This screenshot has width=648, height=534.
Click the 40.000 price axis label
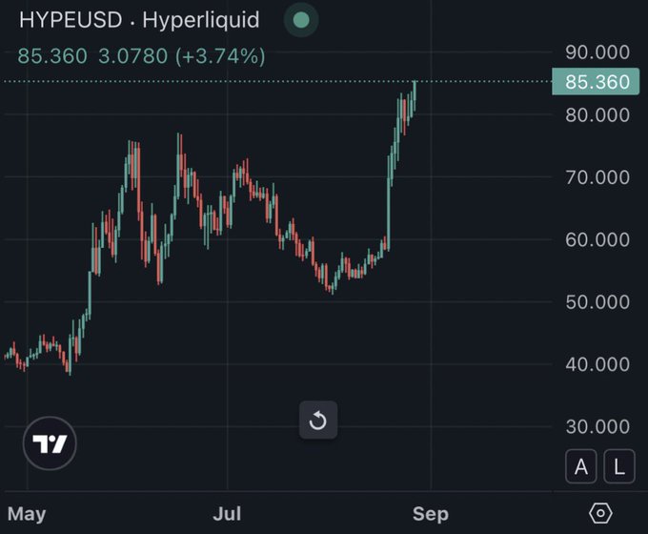click(597, 364)
